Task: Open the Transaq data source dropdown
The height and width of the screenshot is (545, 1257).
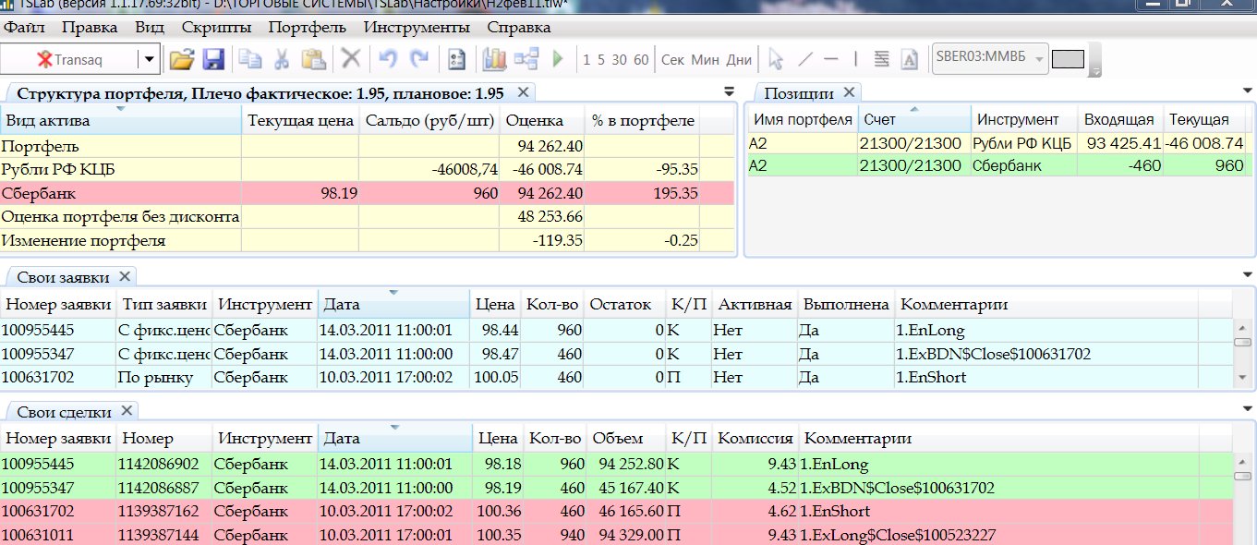Action: click(149, 60)
